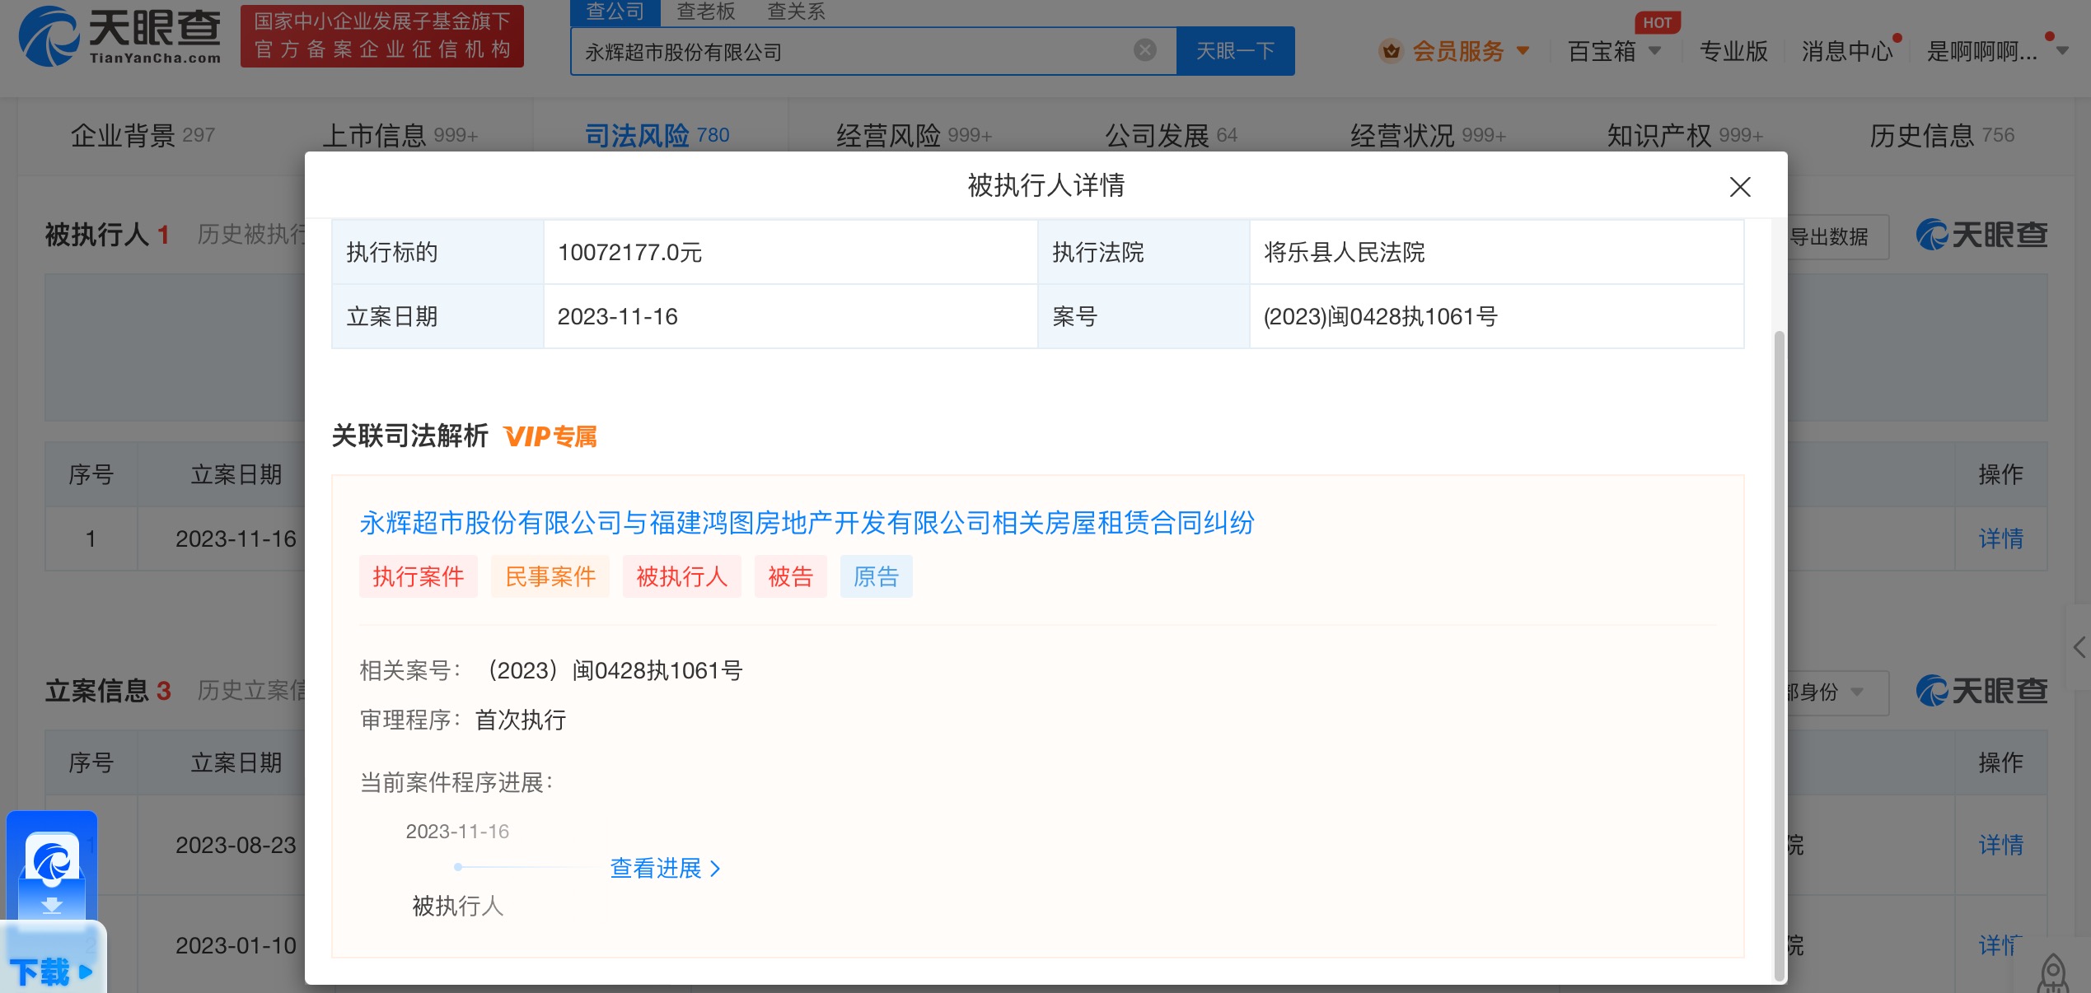Click the HOT badge on 百宝箱

1657,23
